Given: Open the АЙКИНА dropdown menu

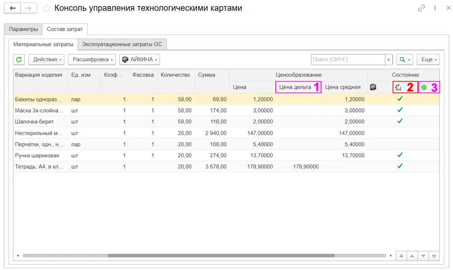Looking at the screenshot, I should click(139, 60).
